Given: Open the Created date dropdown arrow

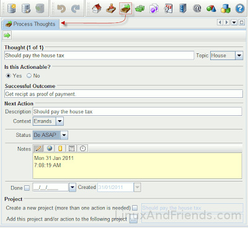Looking at the screenshot, I should 137,187.
